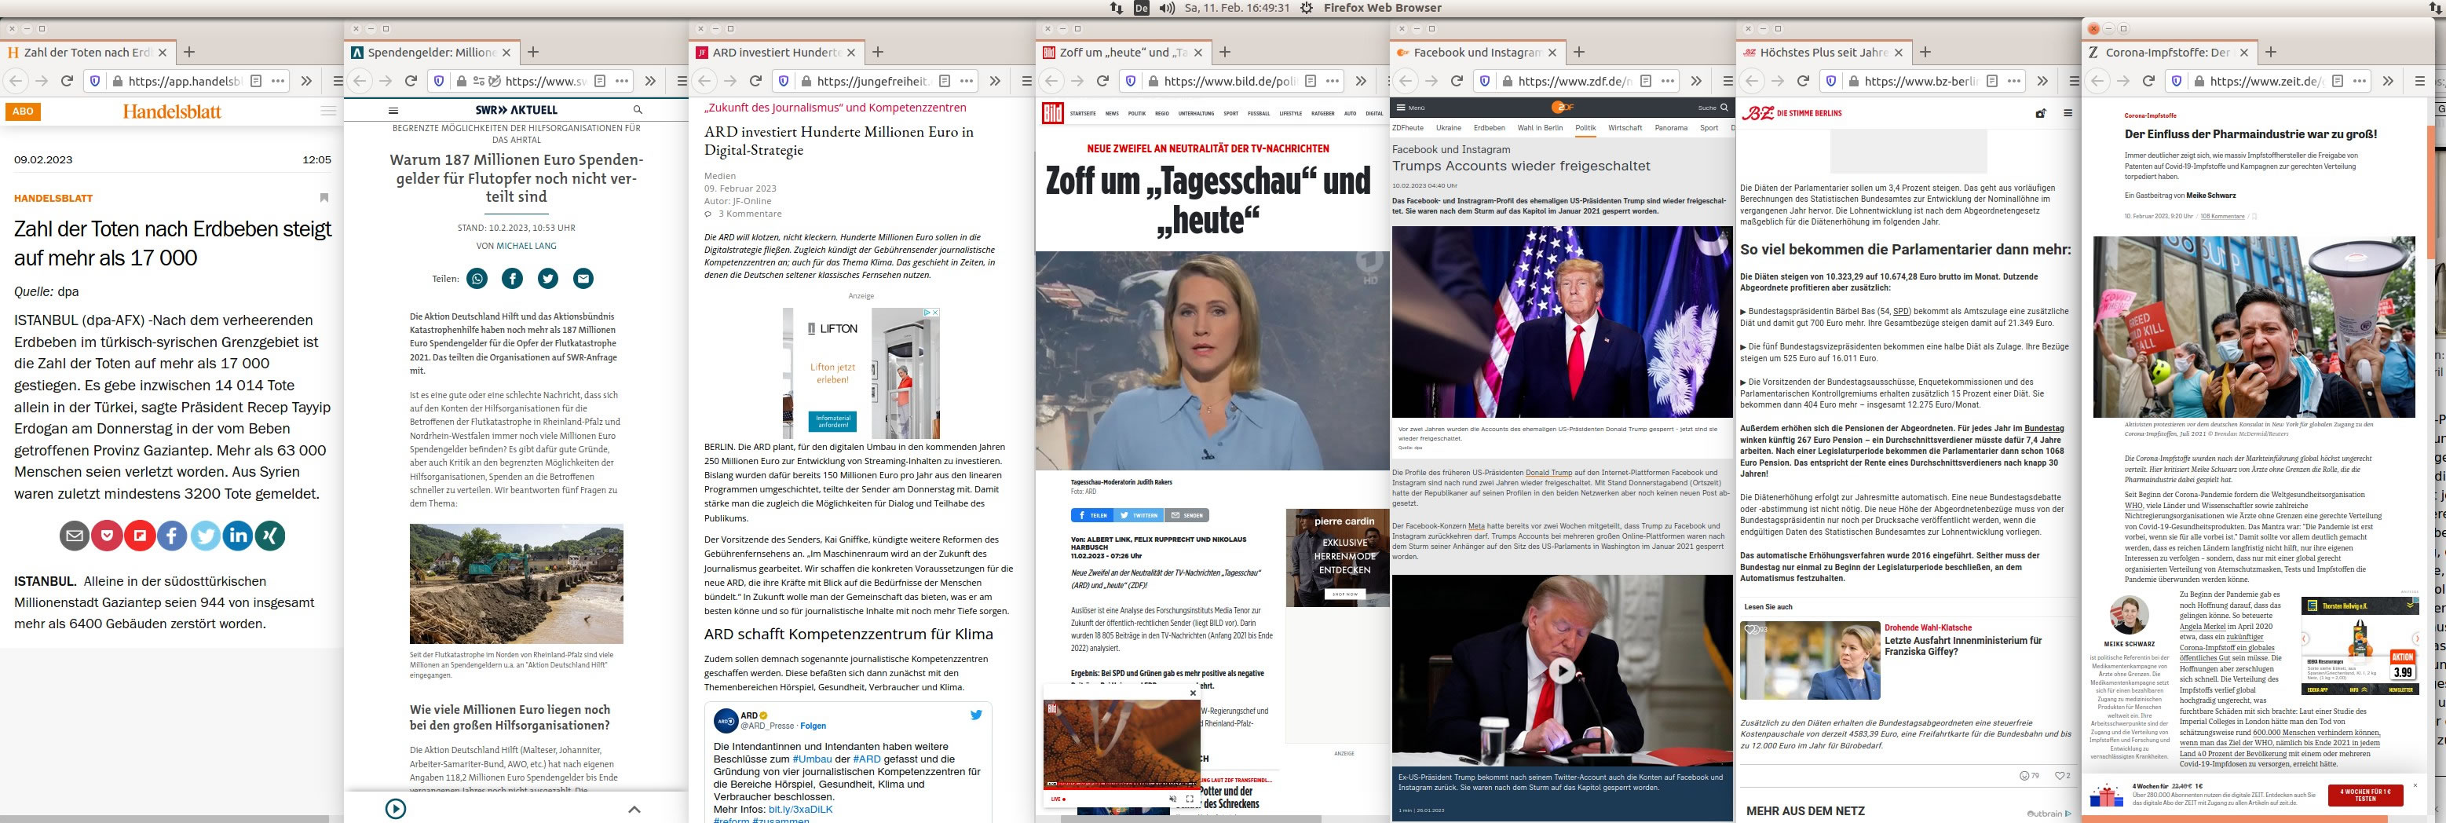The width and height of the screenshot is (2446, 823).
Task: Bookmark the Handelsblatt earthquake article
Action: [x=324, y=197]
